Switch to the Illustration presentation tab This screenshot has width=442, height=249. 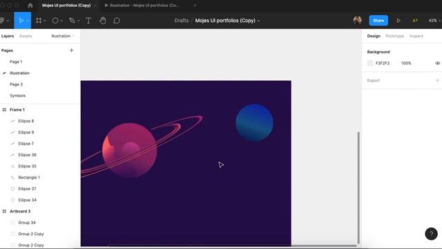(x=142, y=6)
